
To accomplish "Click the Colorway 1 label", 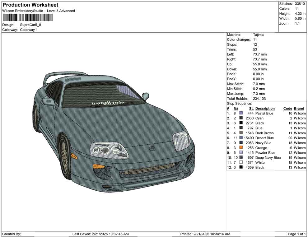I will [29, 30].
